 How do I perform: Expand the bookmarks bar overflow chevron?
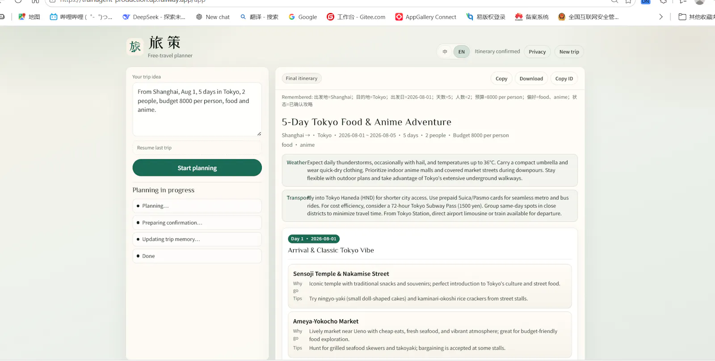[661, 17]
